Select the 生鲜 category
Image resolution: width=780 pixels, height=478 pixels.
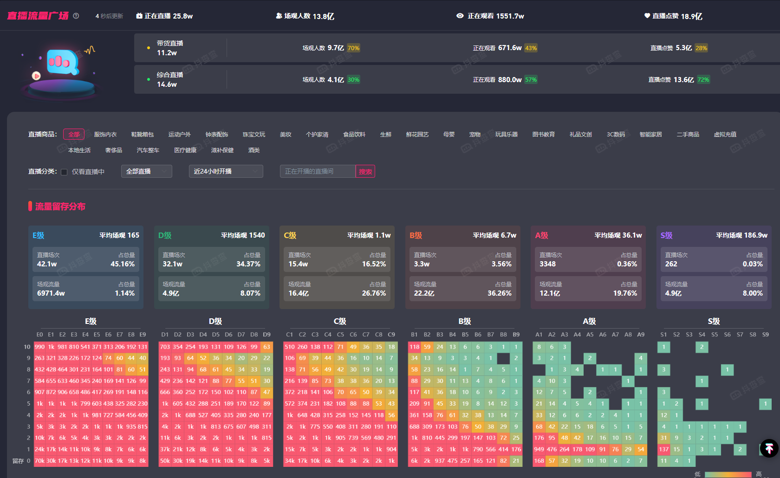(386, 134)
